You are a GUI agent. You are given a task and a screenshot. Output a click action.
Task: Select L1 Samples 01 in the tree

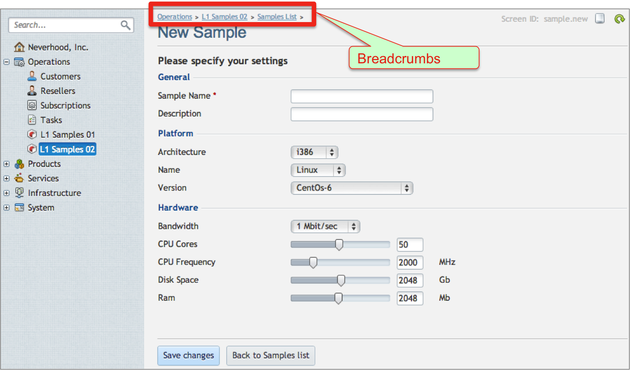[67, 135]
